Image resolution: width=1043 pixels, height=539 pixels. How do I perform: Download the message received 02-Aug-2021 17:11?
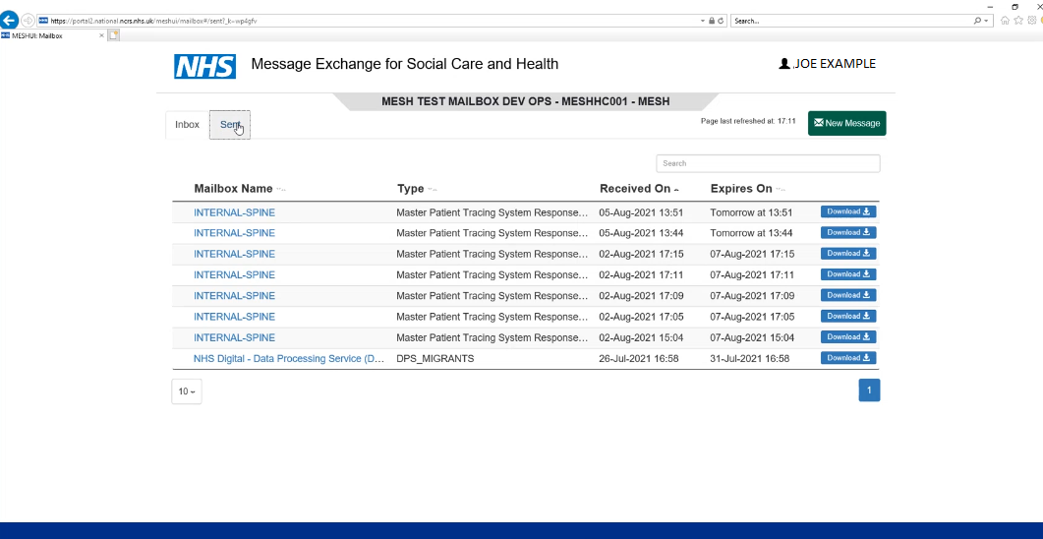coord(848,274)
